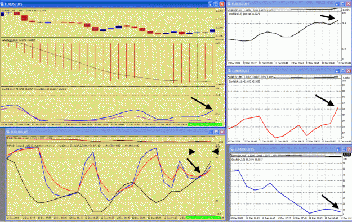Close the candlestick EURUSD,M5 chart window
Image resolution: width=352 pixels, height=222 pixels.
click(222, 4)
